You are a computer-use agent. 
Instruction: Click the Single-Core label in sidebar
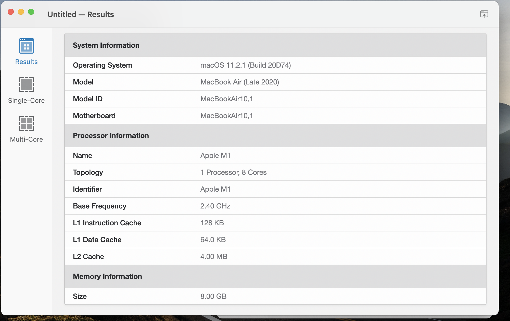[x=26, y=100]
